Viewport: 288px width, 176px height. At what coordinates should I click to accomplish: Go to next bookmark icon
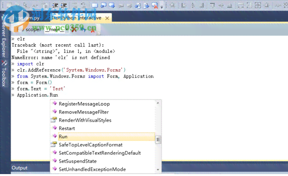(112, 5)
